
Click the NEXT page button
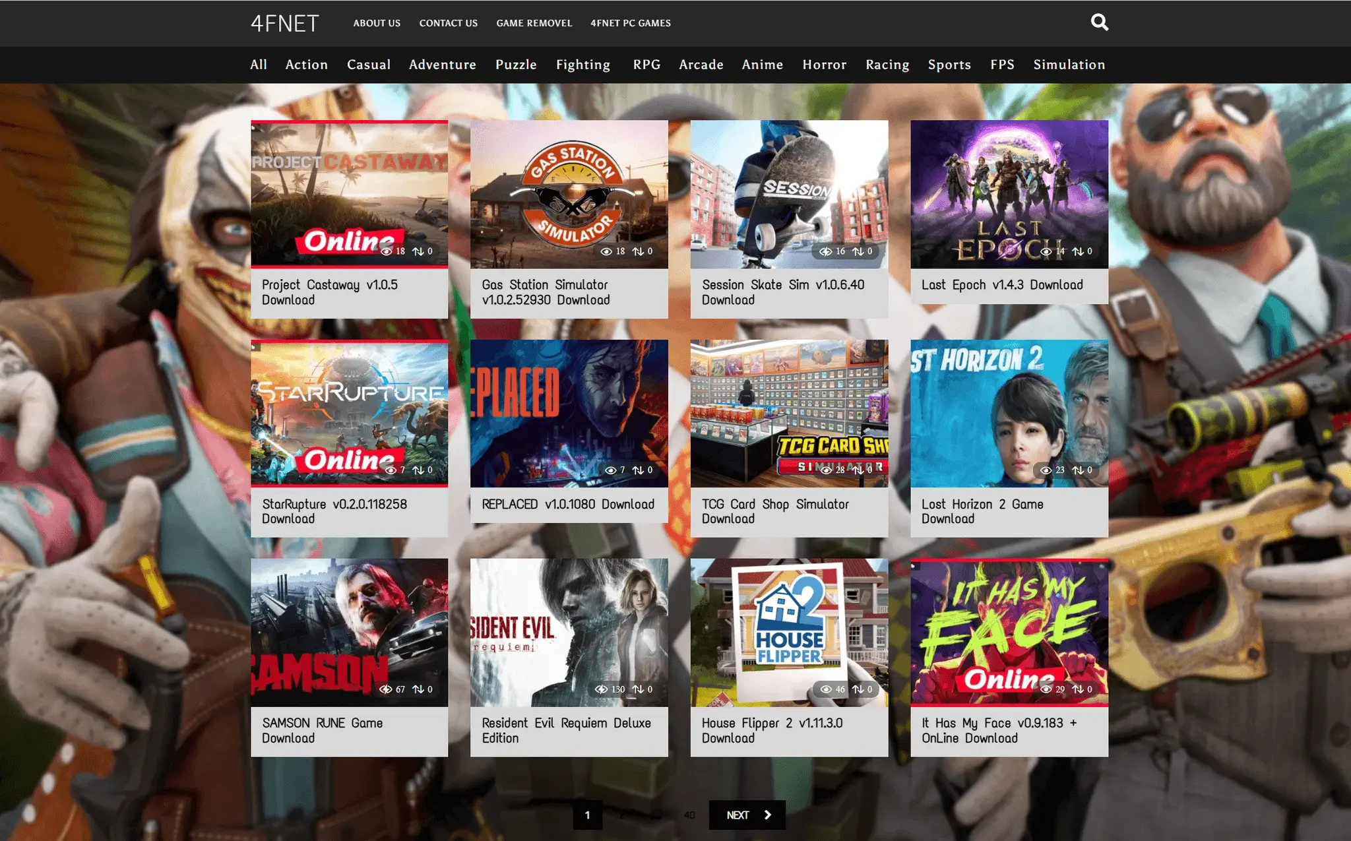747,815
